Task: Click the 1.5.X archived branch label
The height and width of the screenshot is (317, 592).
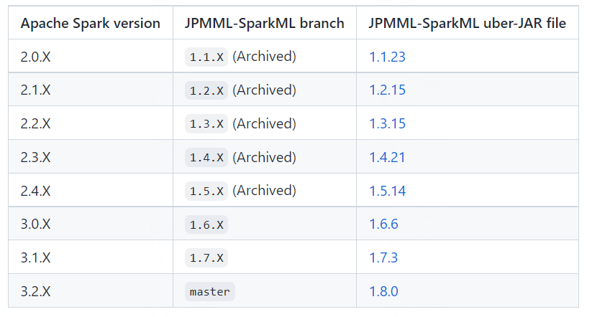Action: 206,191
